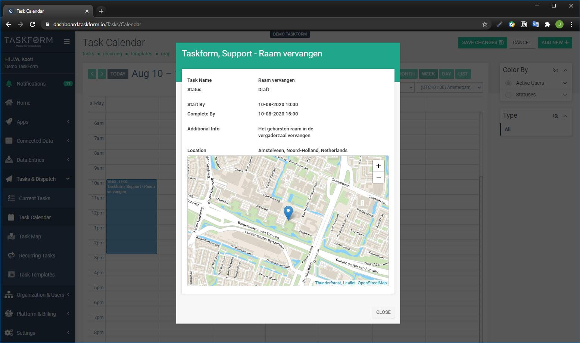Collapse the Tasks & Dispatch submenu chevron
This screenshot has height=343, width=580.
[x=68, y=179]
